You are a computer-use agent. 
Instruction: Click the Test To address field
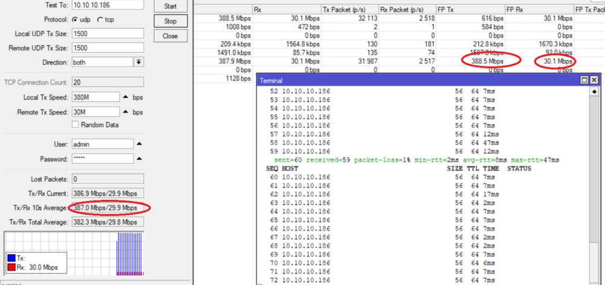click(108, 5)
